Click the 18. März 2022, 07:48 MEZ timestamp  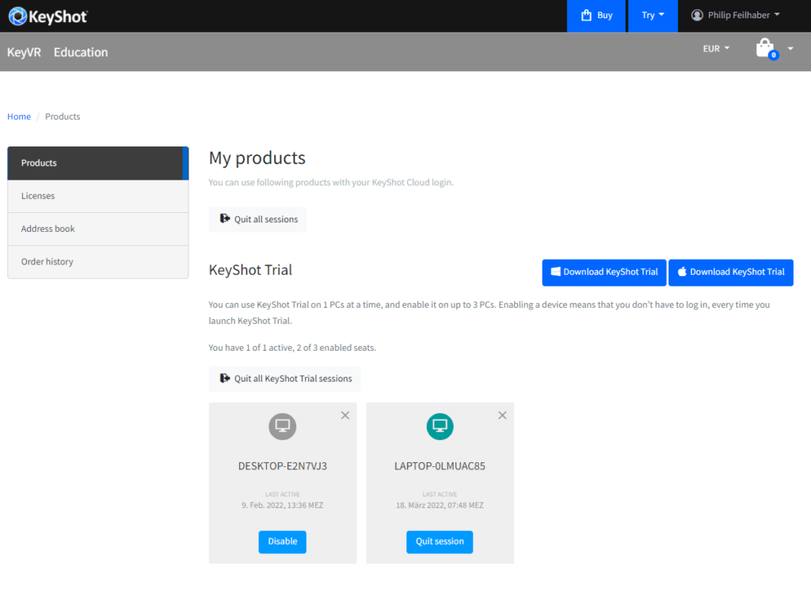(440, 506)
